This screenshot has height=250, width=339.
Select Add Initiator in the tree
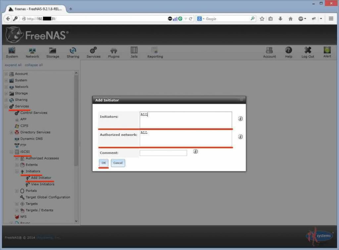[x=41, y=178]
